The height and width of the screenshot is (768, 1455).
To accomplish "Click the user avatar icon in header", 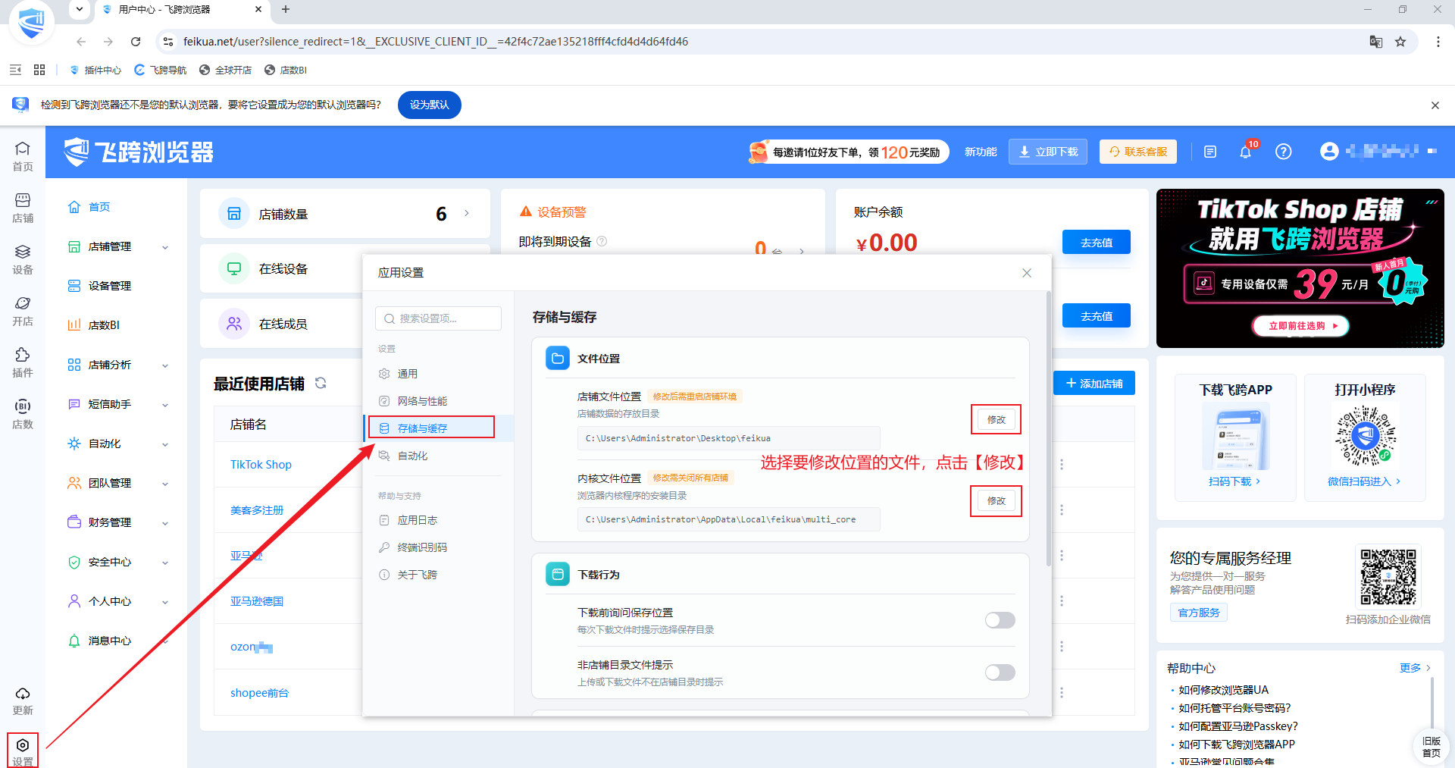I will point(1329,152).
